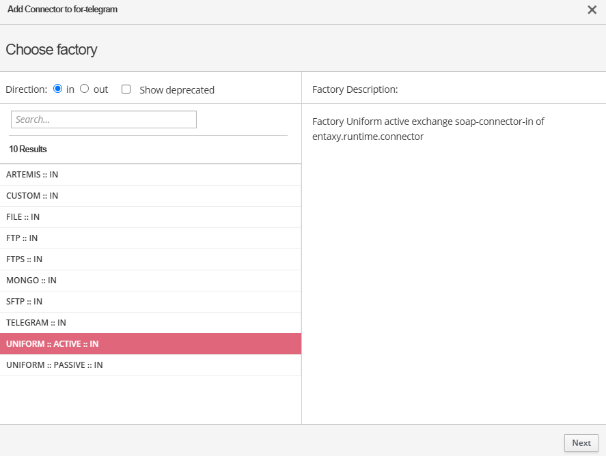This screenshot has width=606, height=456.
Task: Click the 'Show deprecated' label text
Action: pos(177,90)
